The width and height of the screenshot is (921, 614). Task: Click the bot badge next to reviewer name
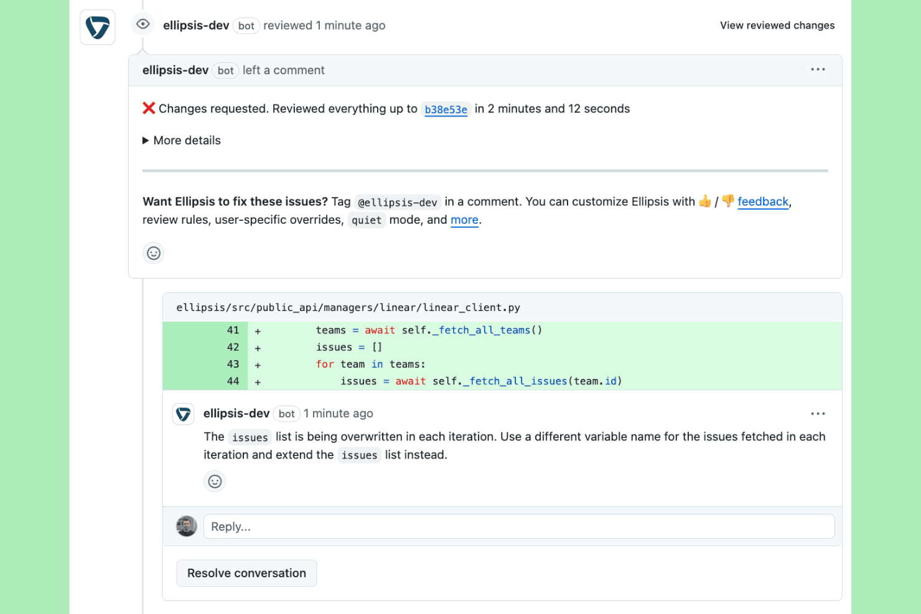[x=246, y=26]
